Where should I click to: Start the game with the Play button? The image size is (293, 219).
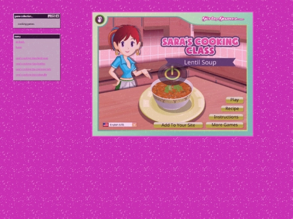234,100
